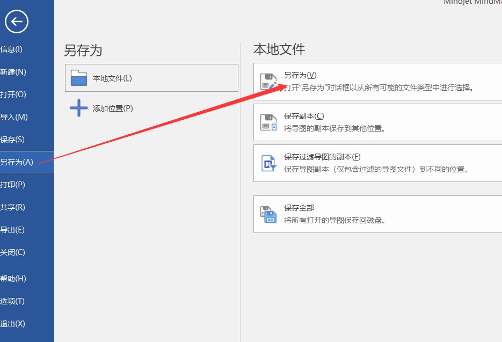Image resolution: width=502 pixels, height=342 pixels.
Task: Select the 另存为(A) sidebar item
Action: coord(17,162)
